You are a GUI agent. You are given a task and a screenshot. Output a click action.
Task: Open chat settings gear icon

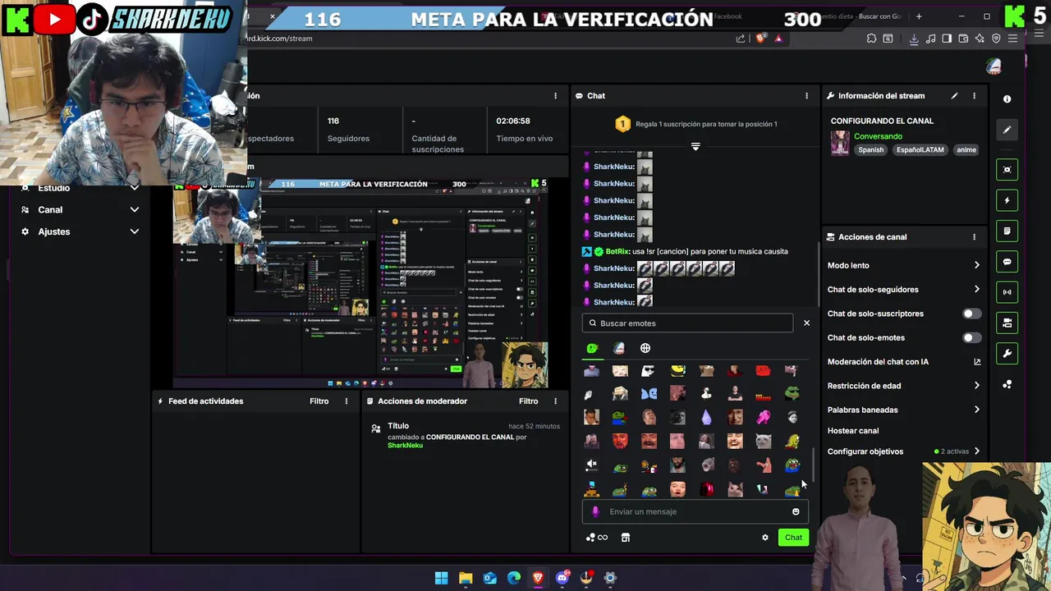(765, 538)
